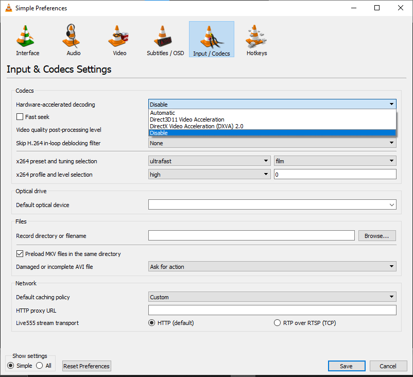Click Reset Preferences button
Image resolution: width=413 pixels, height=377 pixels.
(x=87, y=366)
